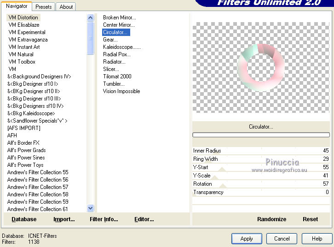Click the ring preview thumbnail

click(261, 67)
